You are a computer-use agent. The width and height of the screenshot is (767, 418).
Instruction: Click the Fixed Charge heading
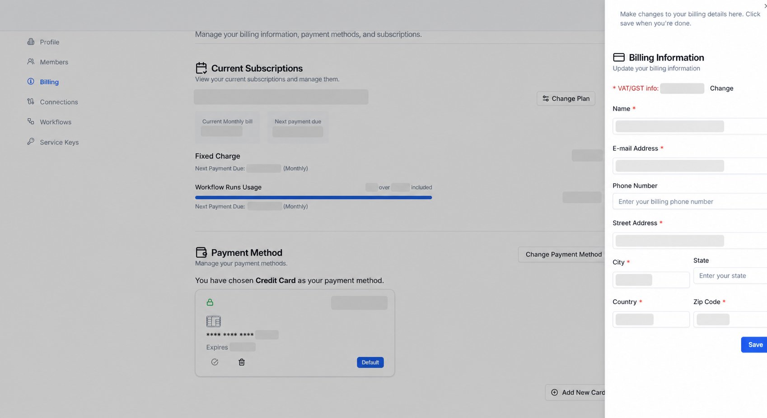point(218,156)
